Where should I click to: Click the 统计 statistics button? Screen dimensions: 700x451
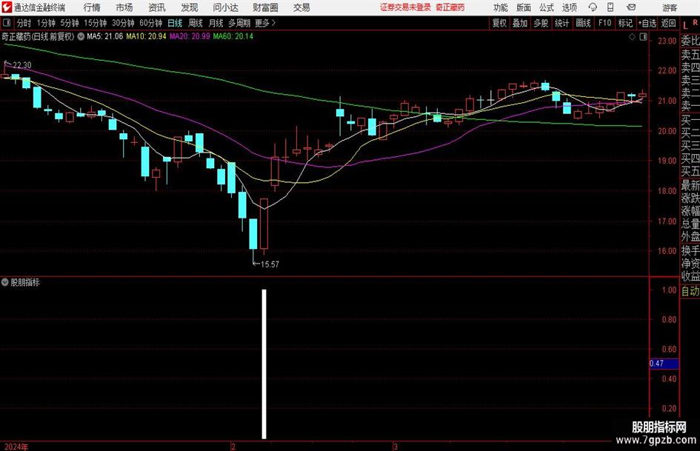point(561,23)
